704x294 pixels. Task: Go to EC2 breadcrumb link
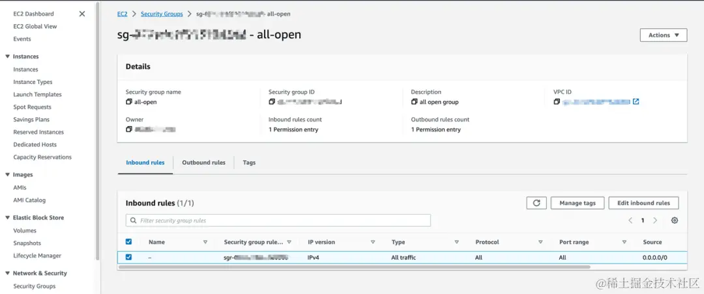[122, 14]
